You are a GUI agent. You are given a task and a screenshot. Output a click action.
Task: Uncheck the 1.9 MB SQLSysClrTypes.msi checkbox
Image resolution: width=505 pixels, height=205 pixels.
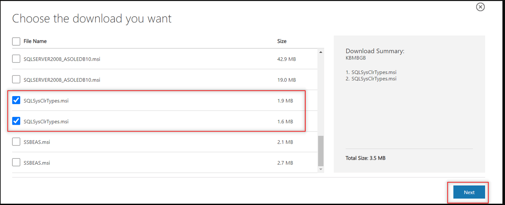coord(16,100)
